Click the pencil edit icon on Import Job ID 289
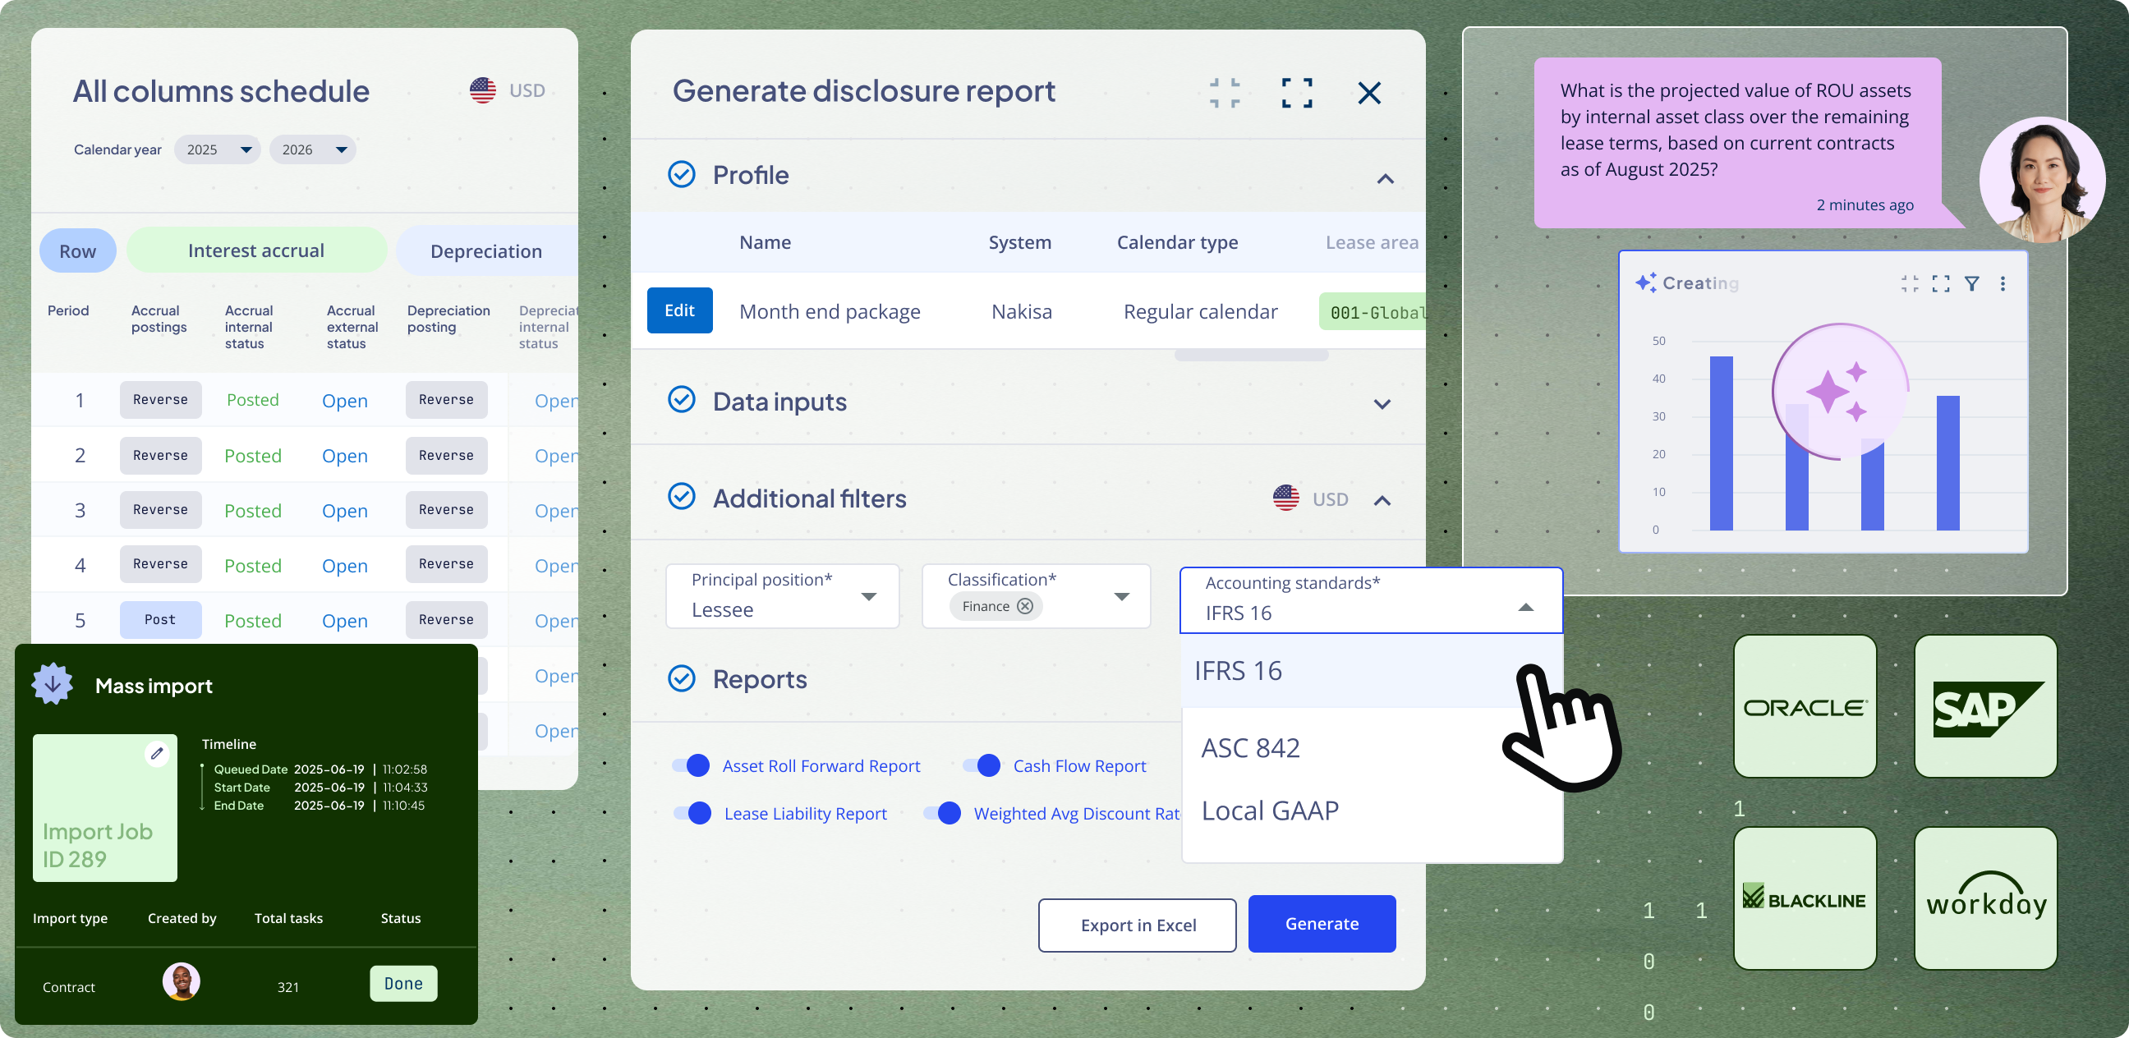This screenshot has height=1038, width=2129. 158,753
